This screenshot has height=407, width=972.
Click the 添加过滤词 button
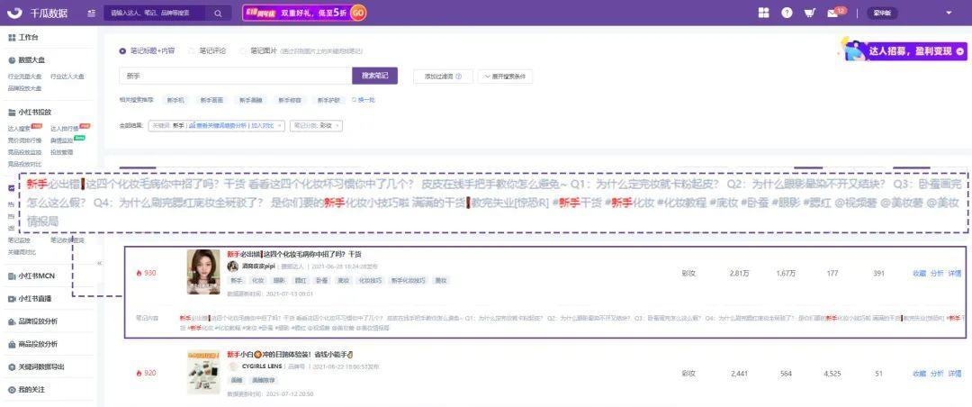pyautogui.click(x=443, y=77)
